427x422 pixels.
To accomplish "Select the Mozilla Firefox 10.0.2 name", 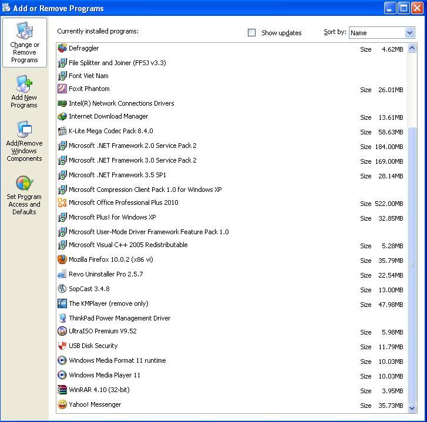I will click(x=111, y=259).
